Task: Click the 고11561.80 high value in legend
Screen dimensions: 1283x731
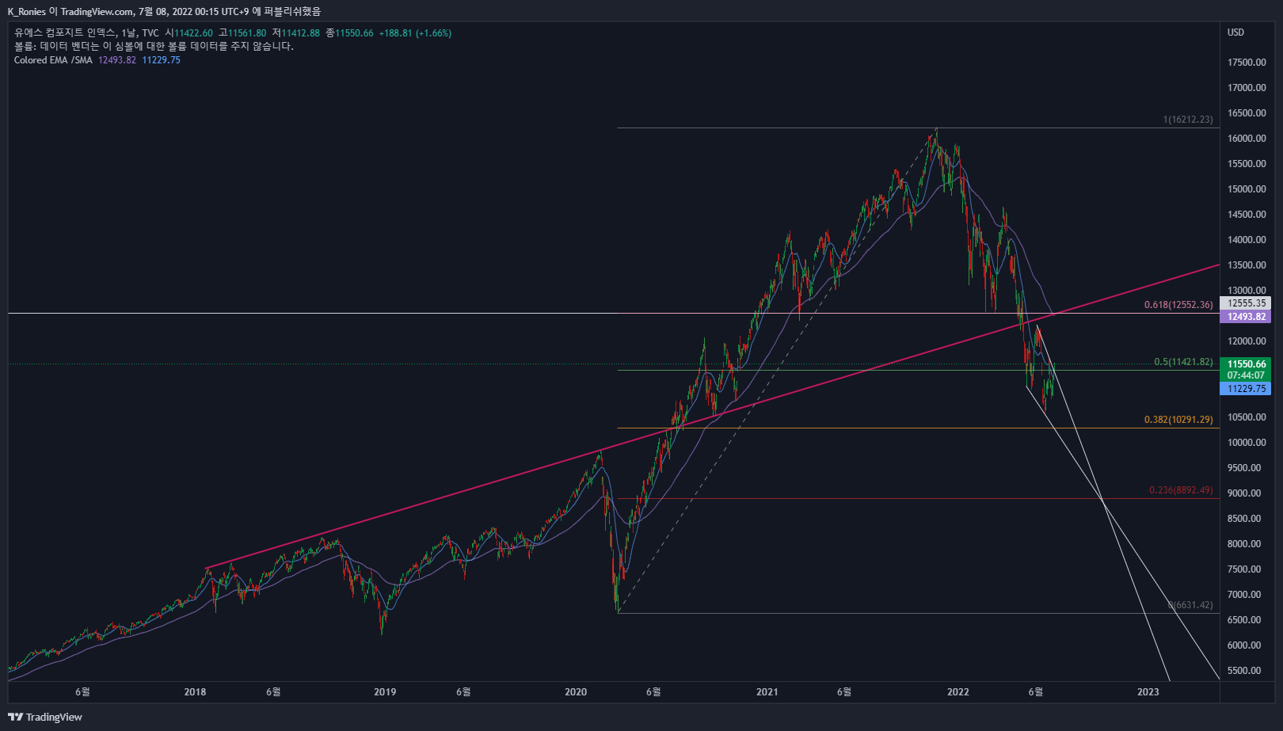Action: point(242,33)
